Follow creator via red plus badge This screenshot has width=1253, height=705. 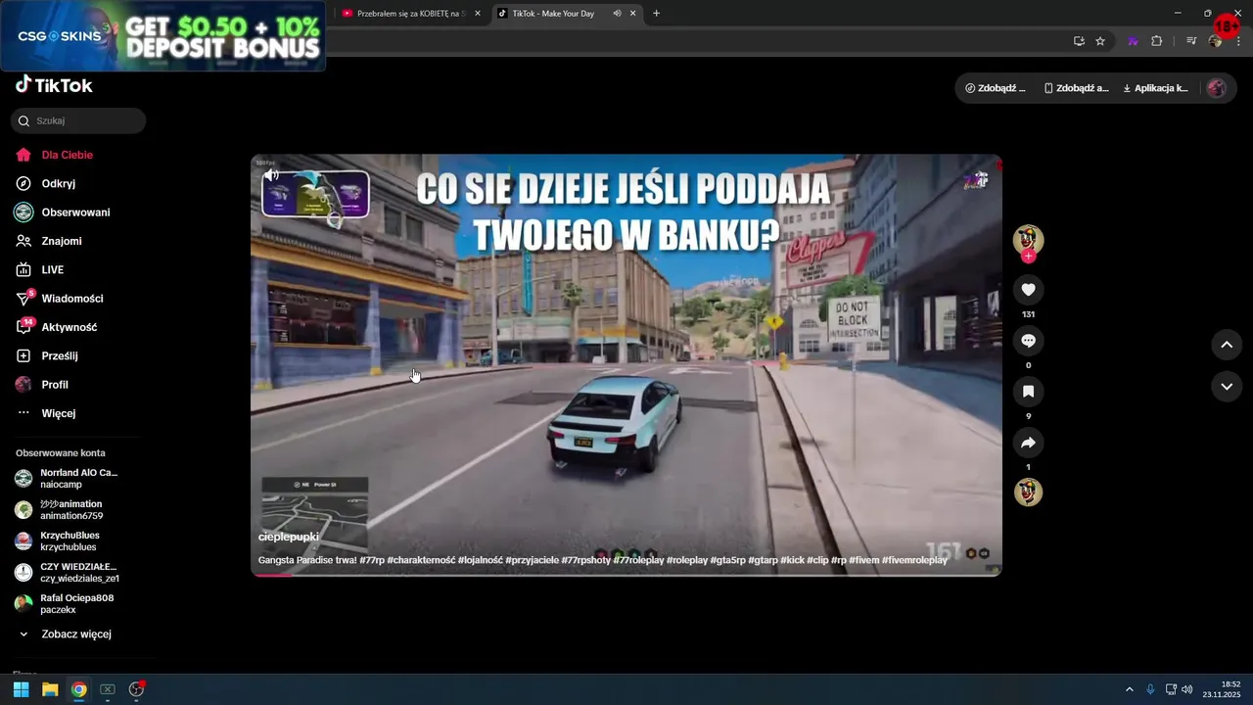click(1028, 257)
